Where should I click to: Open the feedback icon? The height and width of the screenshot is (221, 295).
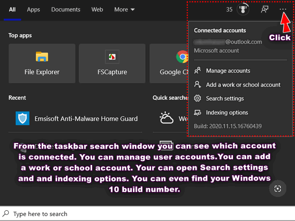264,9
